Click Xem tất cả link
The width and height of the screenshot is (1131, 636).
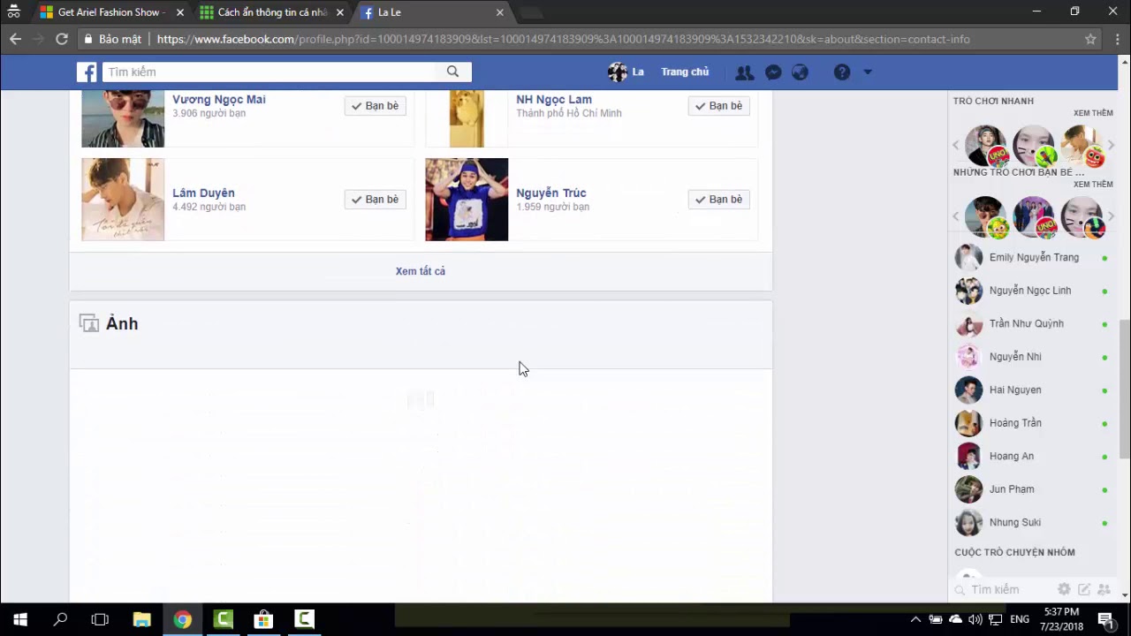click(421, 271)
